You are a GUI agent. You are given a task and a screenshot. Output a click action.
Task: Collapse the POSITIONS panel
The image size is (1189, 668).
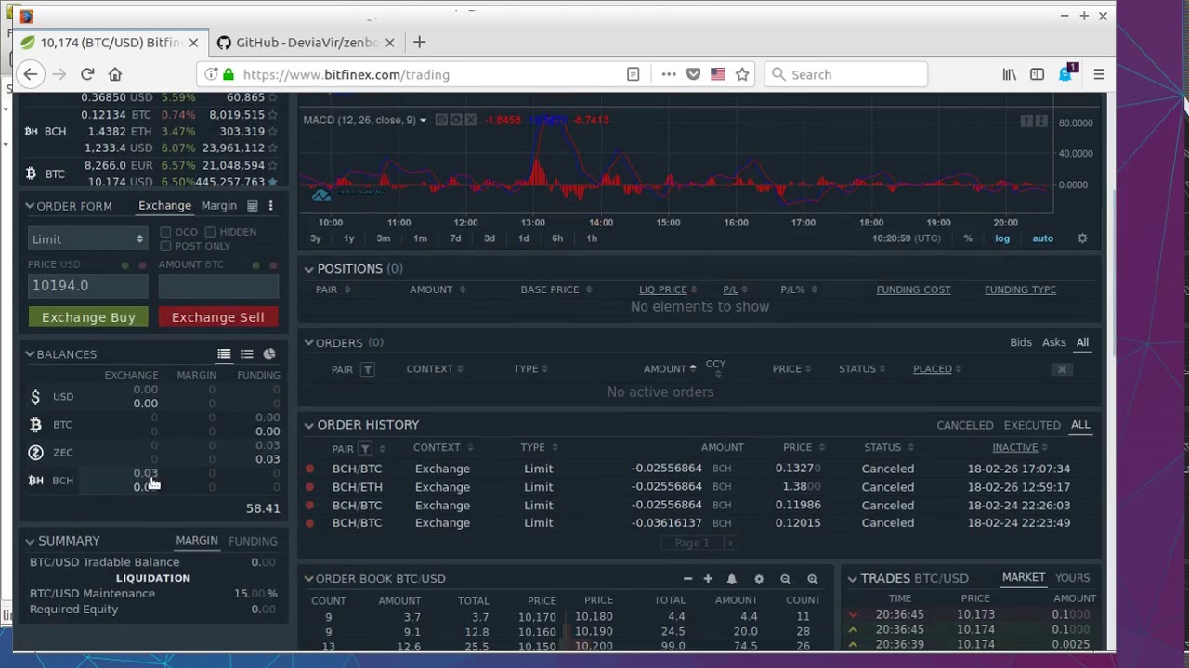pos(308,269)
